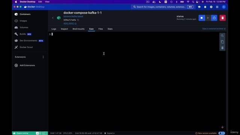The image size is (240, 135).
Task: Click the Engine running whale indicator
Action: point(21,133)
